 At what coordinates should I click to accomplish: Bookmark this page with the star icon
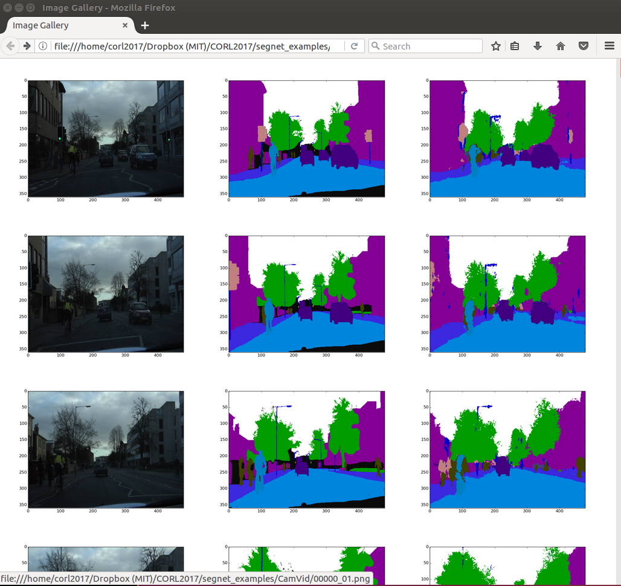[495, 47]
